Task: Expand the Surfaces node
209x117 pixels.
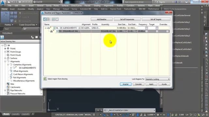Action: [5, 58]
